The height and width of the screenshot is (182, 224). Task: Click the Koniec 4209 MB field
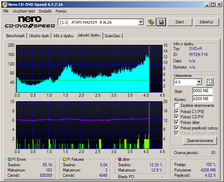click(x=202, y=99)
